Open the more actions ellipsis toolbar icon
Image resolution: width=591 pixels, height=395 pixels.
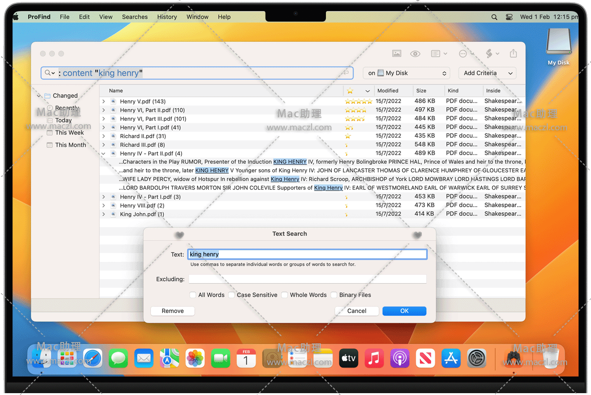coord(463,54)
